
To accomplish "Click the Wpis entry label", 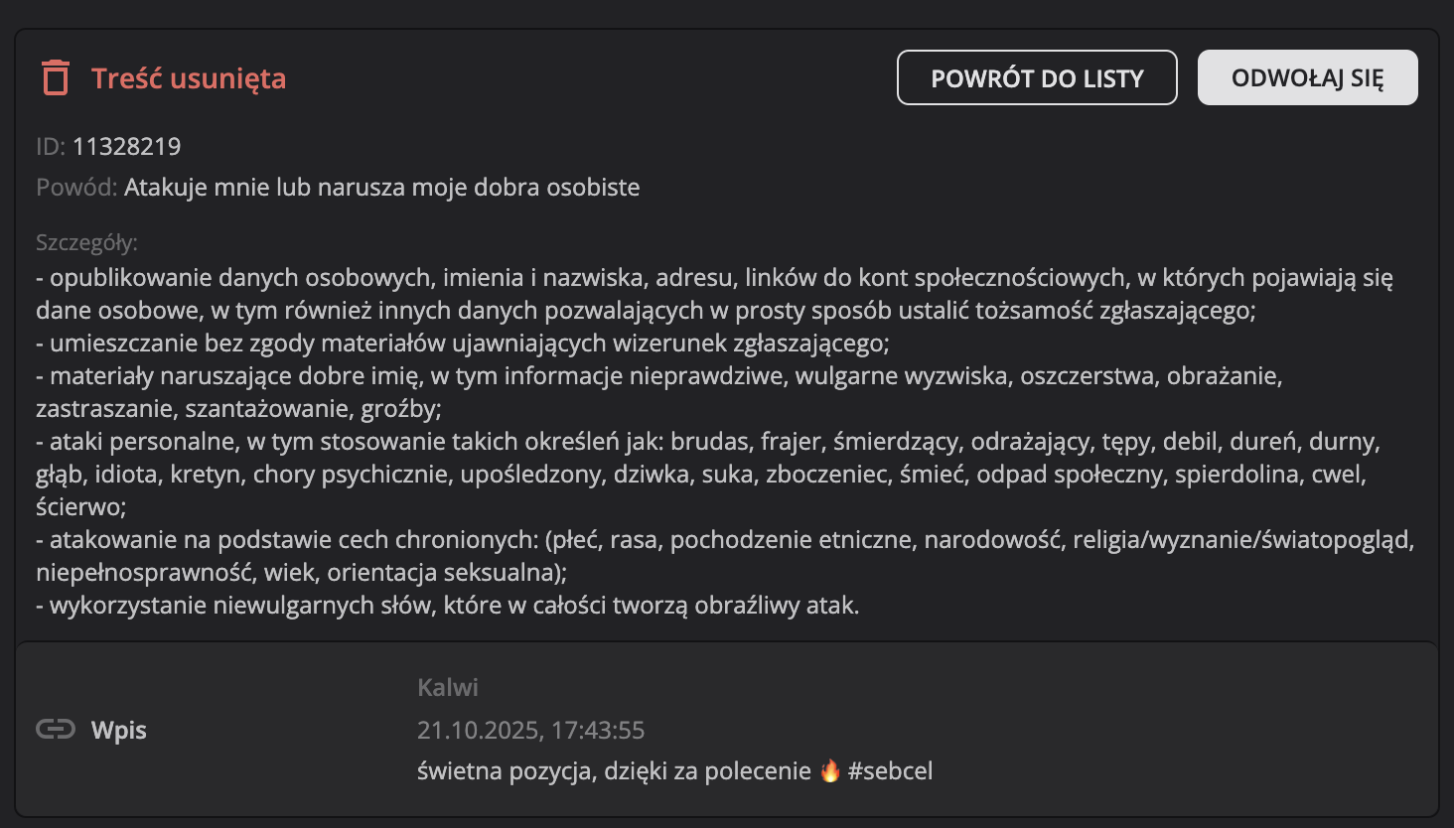I will 118,730.
